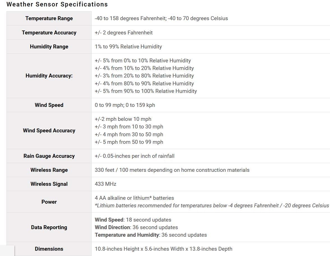
Task: Click the Dimensions row label
Action: pos(49,249)
